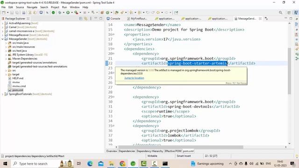Expand the MessageReceiver project
Screen dimensions: 299x168
[2, 35]
